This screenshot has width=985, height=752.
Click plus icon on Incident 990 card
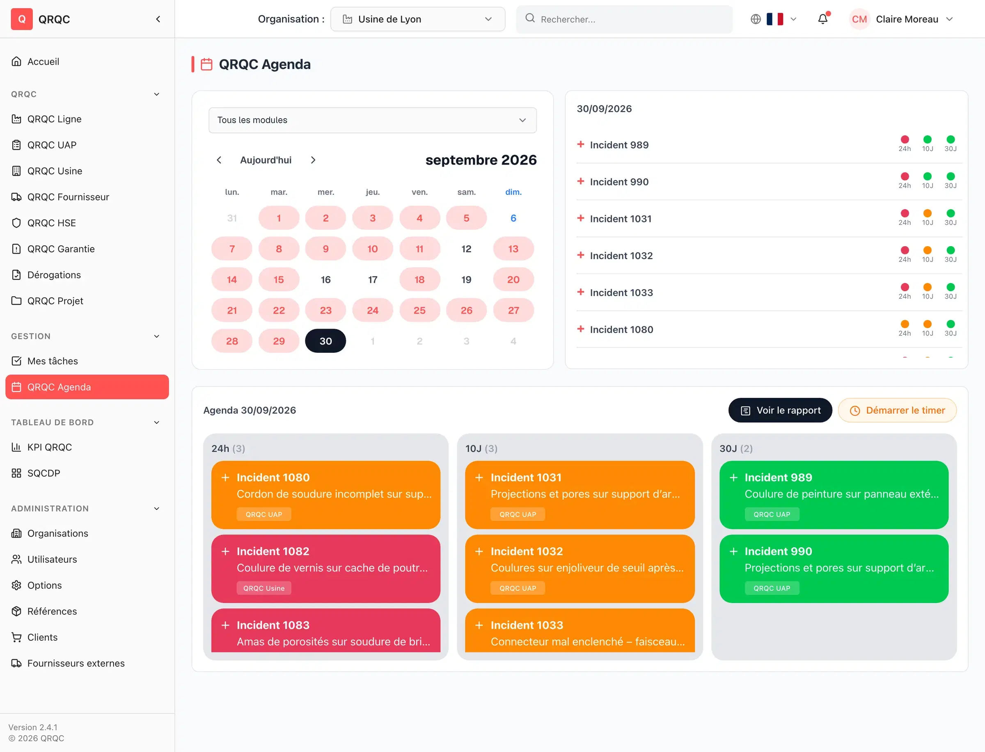[733, 551]
